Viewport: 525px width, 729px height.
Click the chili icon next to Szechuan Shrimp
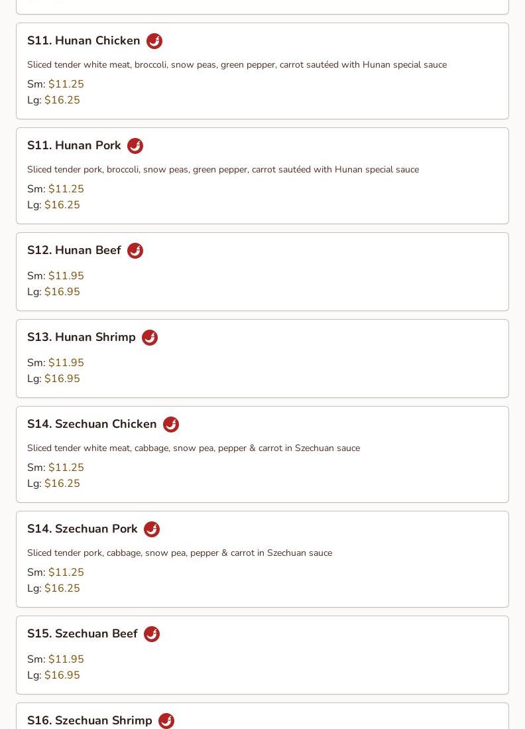[x=166, y=720]
